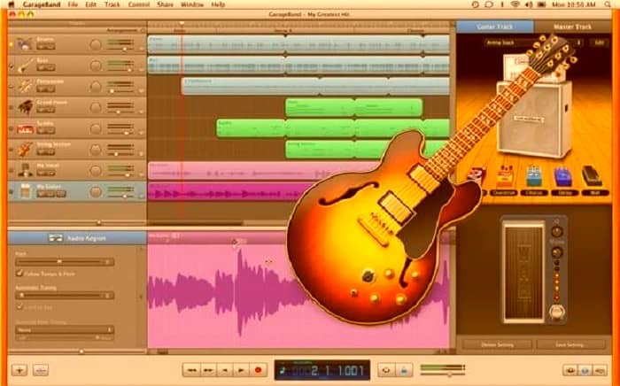Open the Share menu
Viewport: 620px width, 386px height.
165,4
